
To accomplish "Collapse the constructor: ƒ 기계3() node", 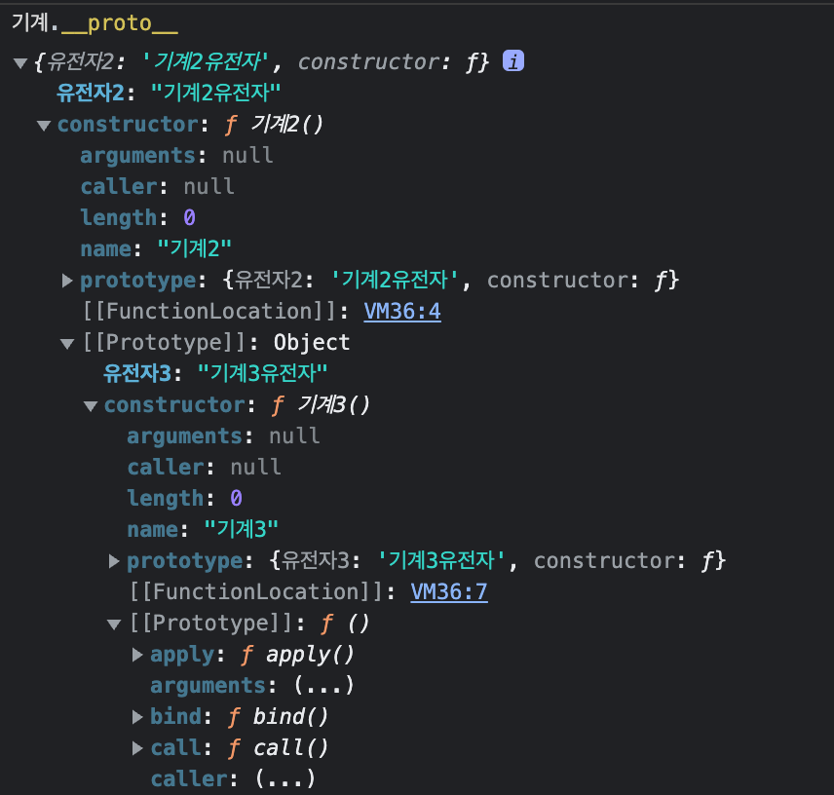I will click(91, 406).
